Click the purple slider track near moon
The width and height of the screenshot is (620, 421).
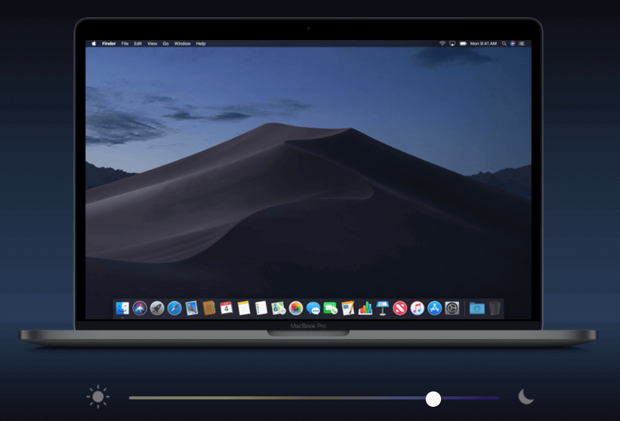(x=470, y=398)
